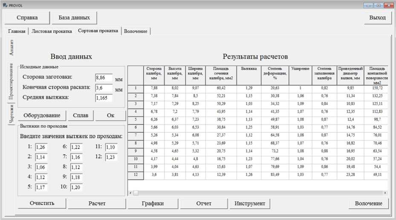Click pass 9 draw field with 1,18
This screenshot has width=396, height=220.
click(x=76, y=177)
